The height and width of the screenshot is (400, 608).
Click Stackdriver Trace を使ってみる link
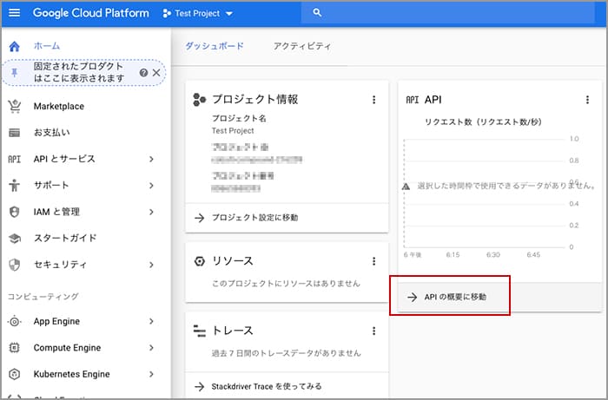267,386
